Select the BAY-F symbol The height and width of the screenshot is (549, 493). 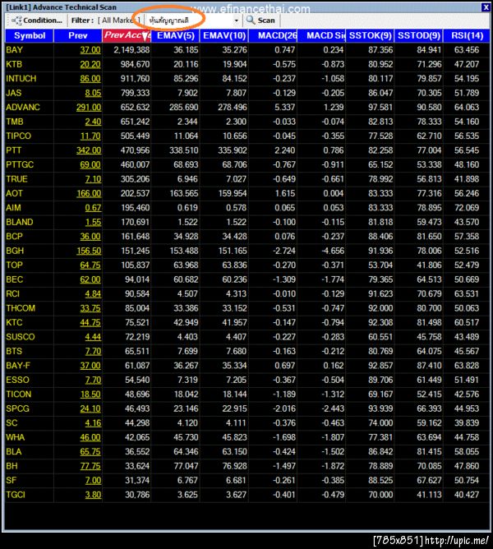pos(18,366)
